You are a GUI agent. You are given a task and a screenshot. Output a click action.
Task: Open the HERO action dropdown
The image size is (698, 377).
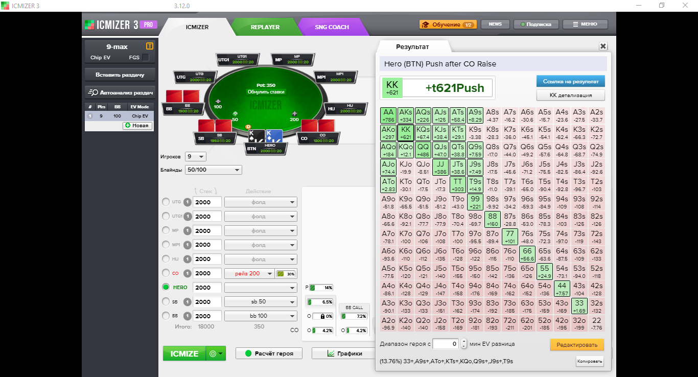click(x=261, y=287)
